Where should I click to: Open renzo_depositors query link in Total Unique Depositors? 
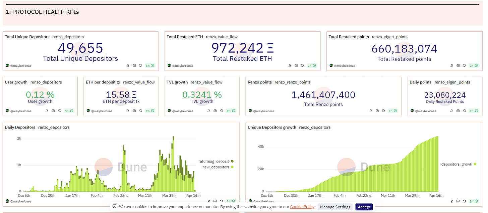68,37
